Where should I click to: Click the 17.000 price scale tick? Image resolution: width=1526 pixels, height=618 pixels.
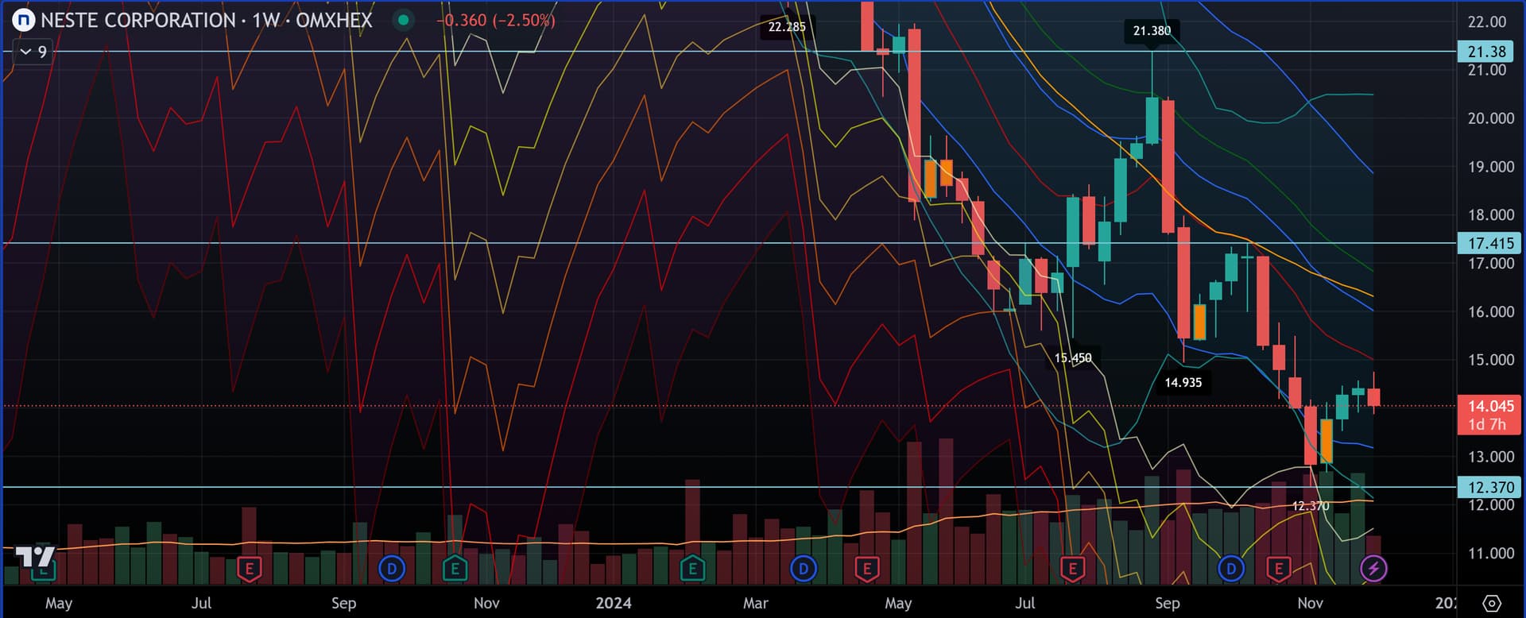coord(1490,264)
